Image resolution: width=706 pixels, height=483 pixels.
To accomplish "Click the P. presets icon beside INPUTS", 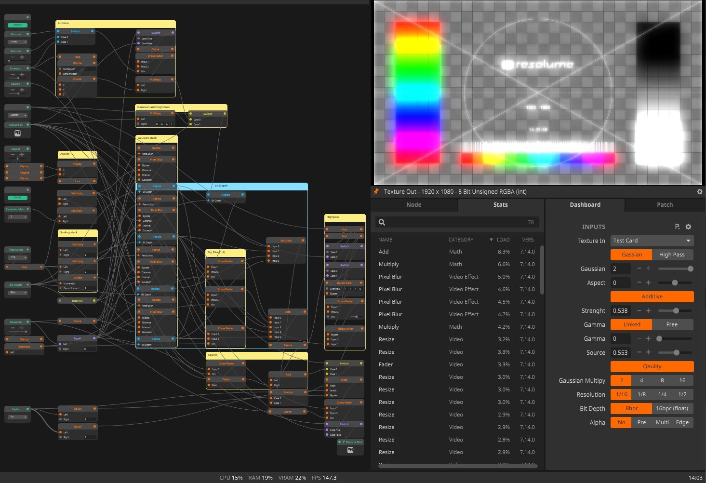I will point(677,227).
